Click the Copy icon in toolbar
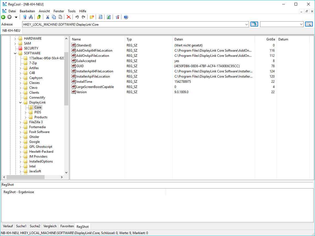The height and width of the screenshot is (236, 315). point(54,17)
